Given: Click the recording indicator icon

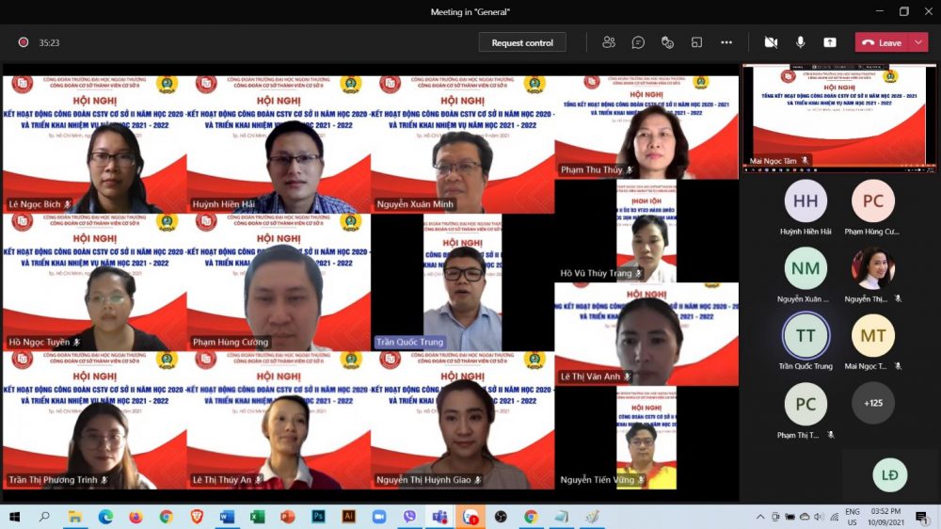Looking at the screenshot, I should tap(24, 42).
